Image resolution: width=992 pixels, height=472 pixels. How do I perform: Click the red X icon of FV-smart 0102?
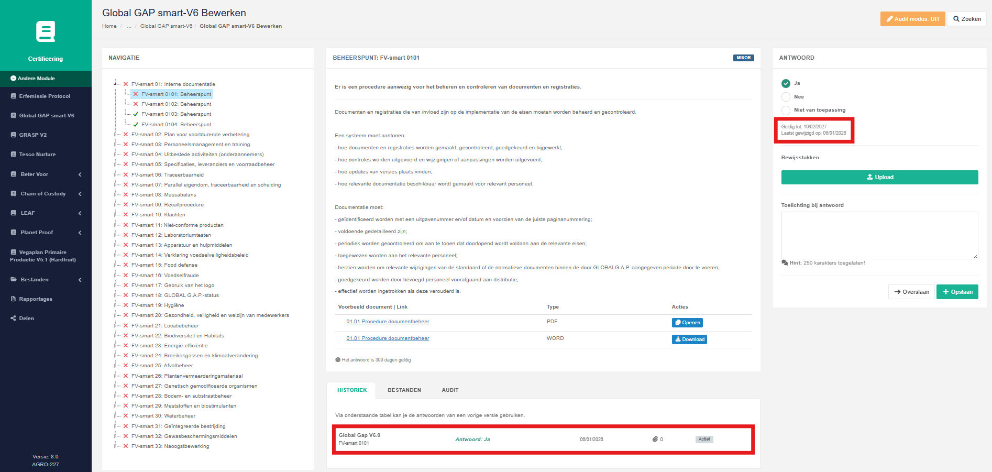tap(136, 104)
